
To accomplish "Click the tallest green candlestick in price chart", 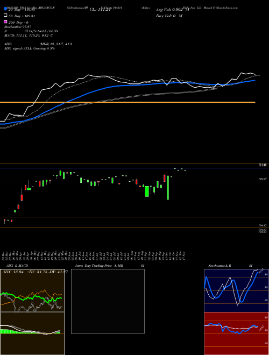I will tap(168, 188).
